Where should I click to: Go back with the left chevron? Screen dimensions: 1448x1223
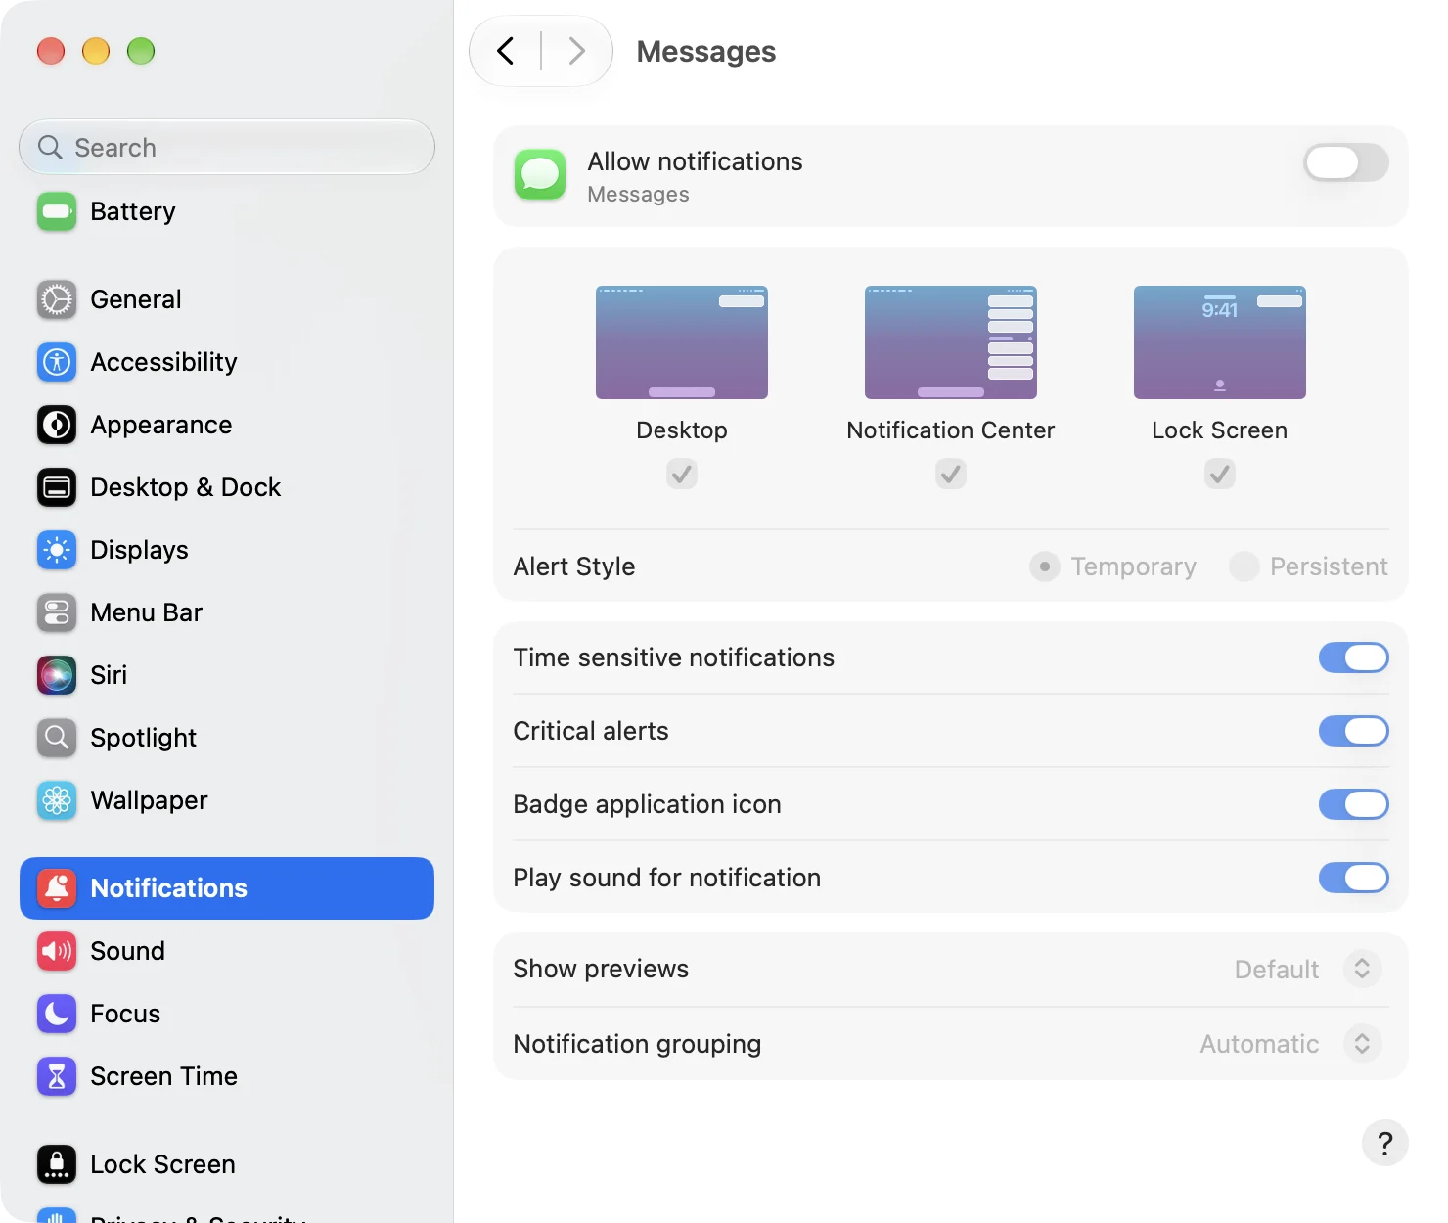pyautogui.click(x=505, y=51)
